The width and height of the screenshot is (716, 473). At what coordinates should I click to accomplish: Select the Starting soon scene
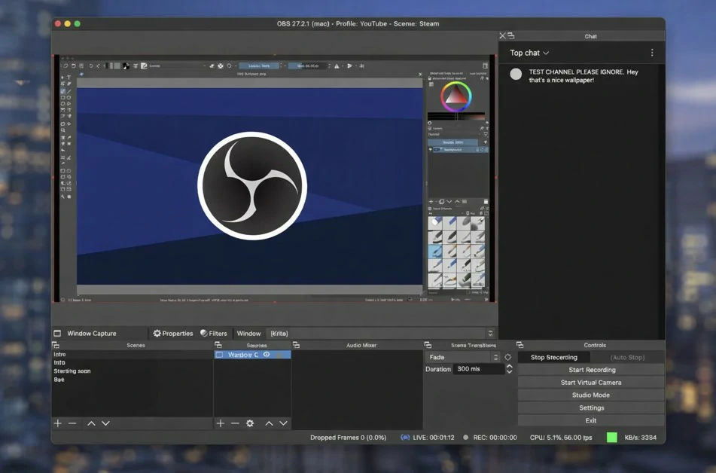[x=72, y=371]
